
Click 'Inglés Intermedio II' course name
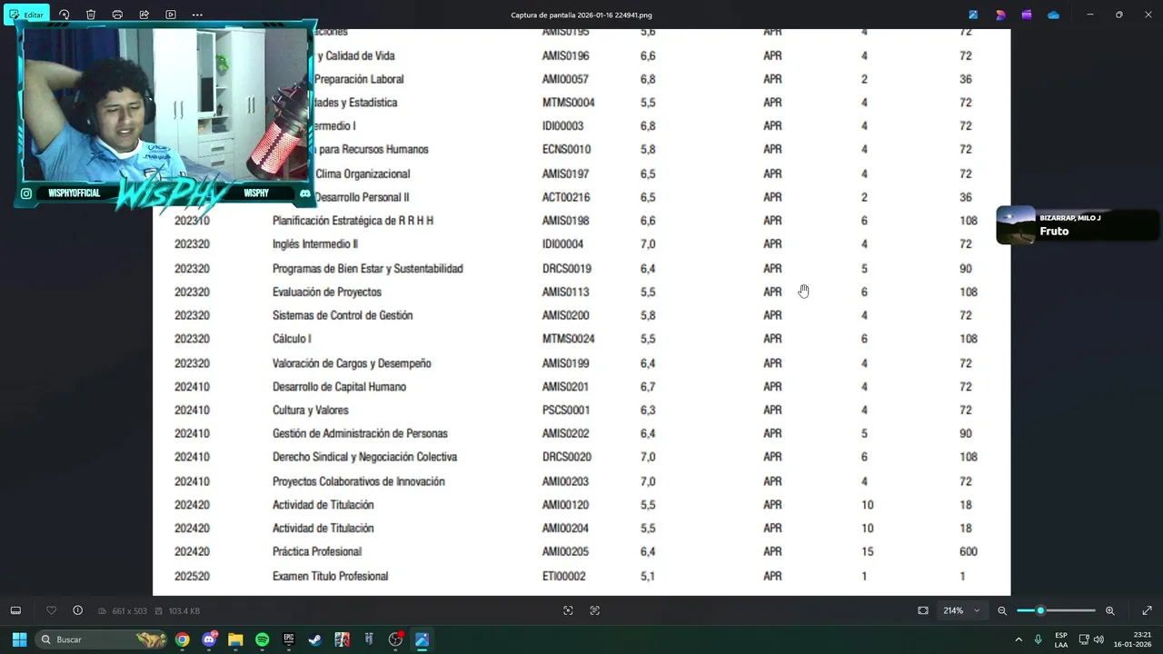(x=315, y=243)
